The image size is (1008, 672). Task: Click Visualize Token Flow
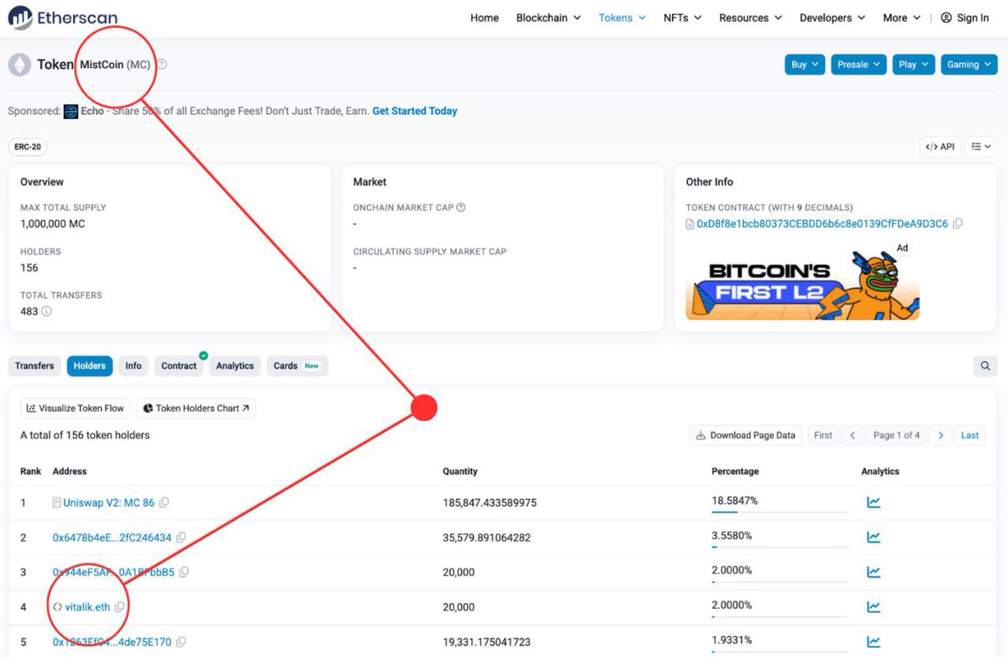[x=76, y=408]
